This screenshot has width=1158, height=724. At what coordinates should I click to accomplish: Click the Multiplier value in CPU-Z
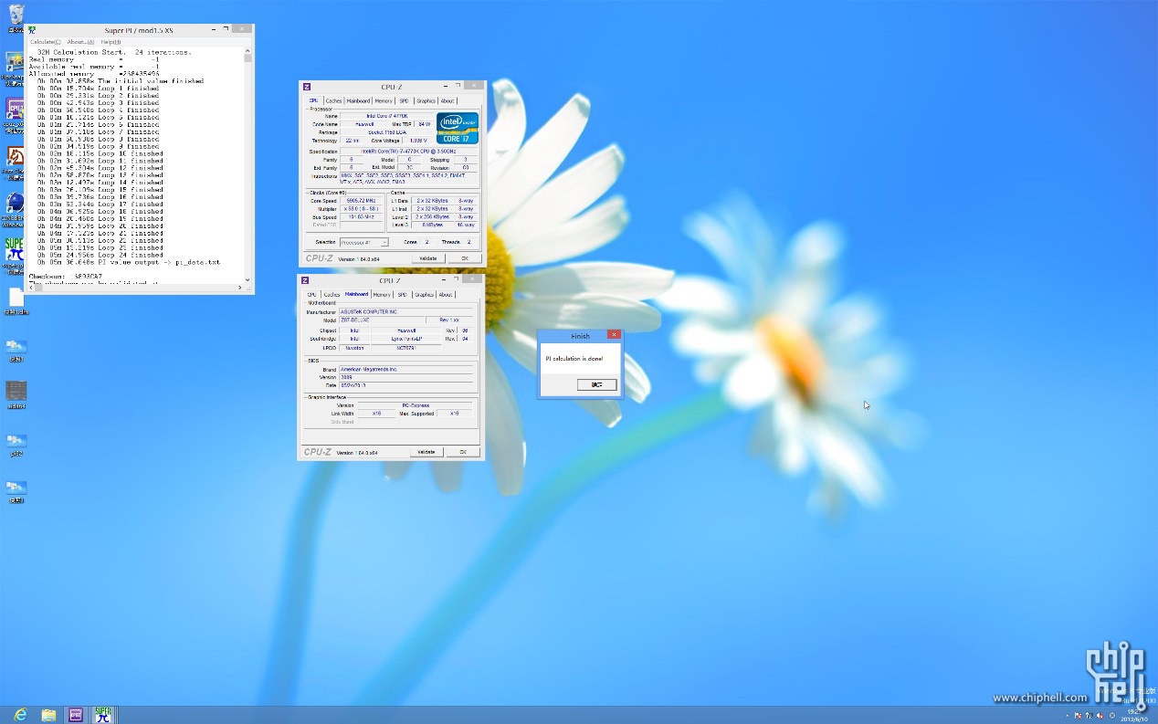pos(361,209)
